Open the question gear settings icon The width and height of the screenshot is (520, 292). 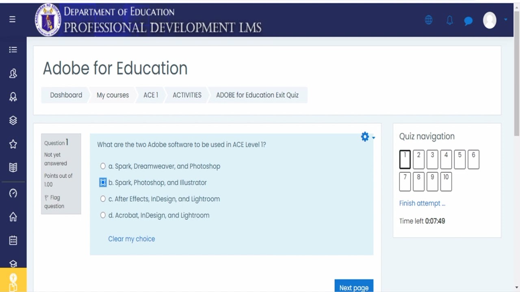(365, 137)
